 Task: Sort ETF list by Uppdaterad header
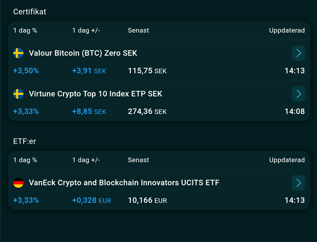click(287, 160)
